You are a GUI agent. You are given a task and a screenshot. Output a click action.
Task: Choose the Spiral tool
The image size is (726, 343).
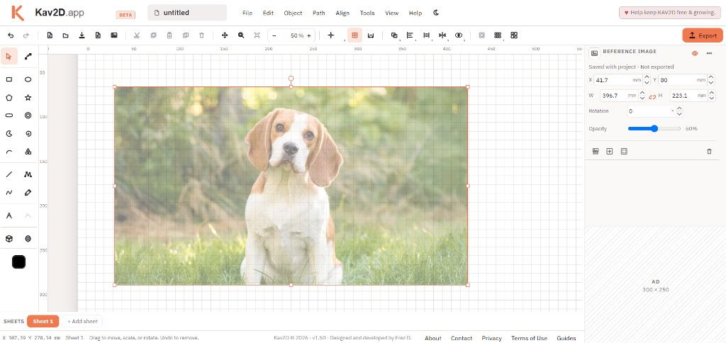tap(28, 134)
